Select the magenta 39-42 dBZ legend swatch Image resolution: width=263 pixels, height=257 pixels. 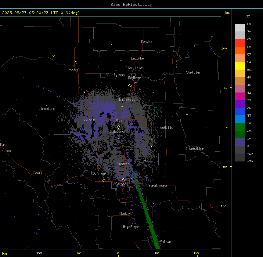click(240, 96)
